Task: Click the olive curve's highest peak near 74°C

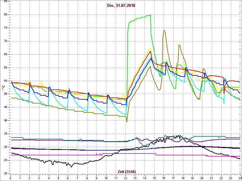Action: pos(164,30)
